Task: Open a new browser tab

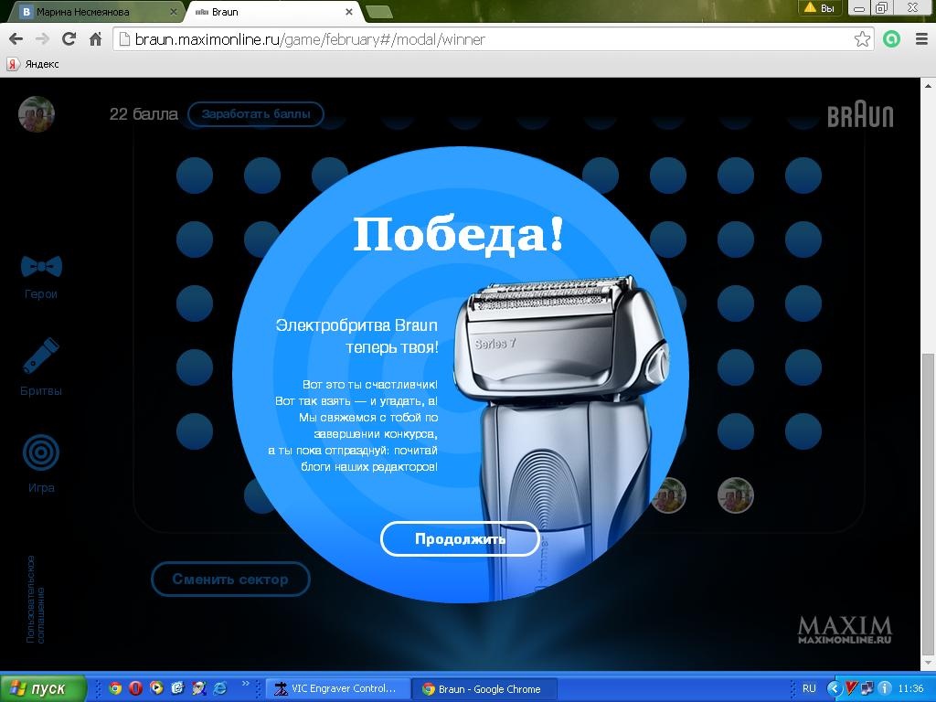Action: pyautogui.click(x=378, y=12)
